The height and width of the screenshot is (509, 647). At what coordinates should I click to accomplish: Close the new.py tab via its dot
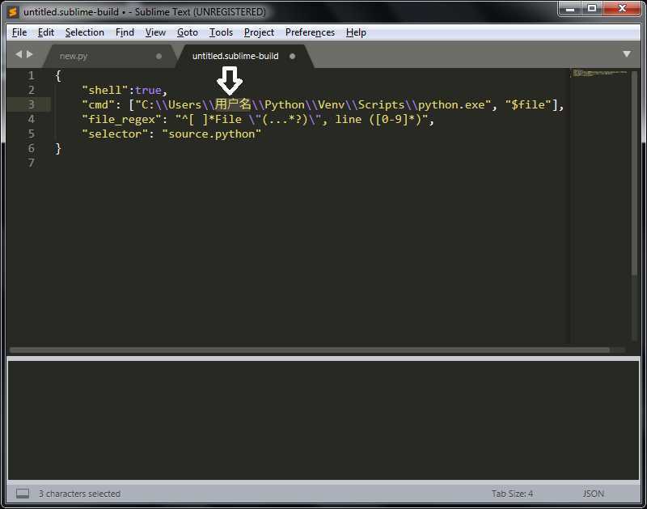(x=159, y=56)
